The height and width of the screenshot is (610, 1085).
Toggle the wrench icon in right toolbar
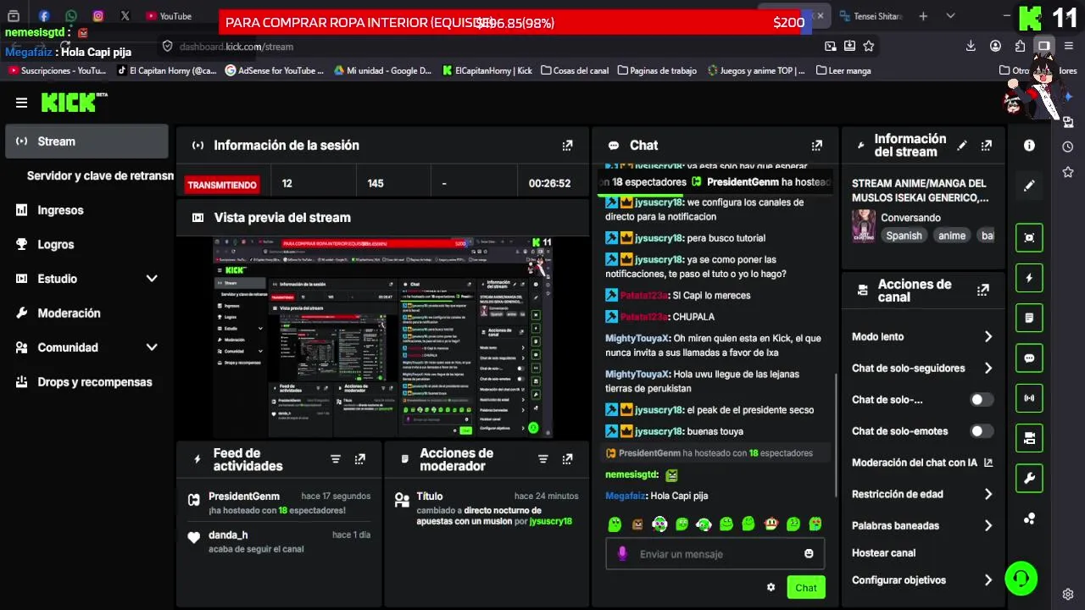pos(1029,479)
